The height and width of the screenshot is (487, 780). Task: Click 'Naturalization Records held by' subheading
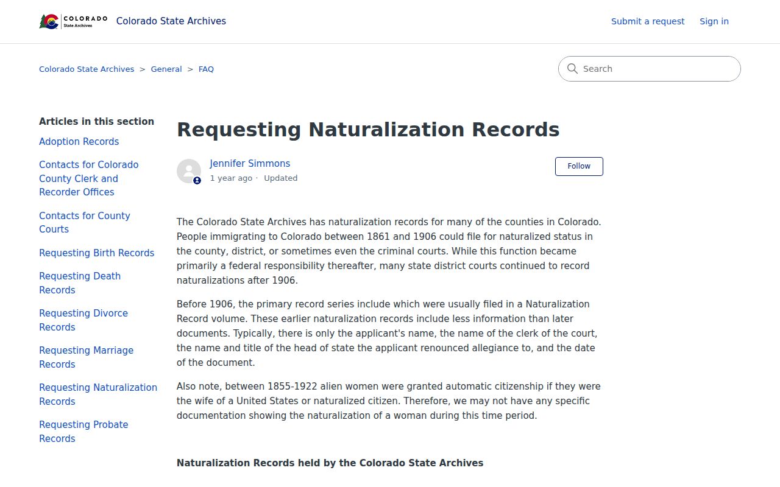click(x=330, y=463)
